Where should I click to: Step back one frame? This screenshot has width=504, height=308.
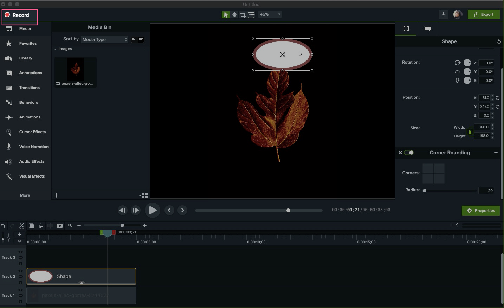122,210
